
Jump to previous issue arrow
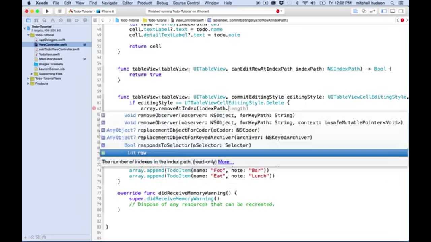(398, 20)
